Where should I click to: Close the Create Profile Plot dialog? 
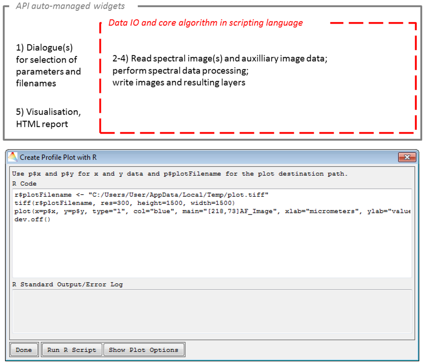(407, 157)
